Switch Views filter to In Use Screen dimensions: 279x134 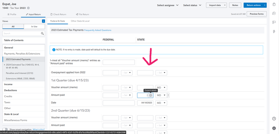click(34, 27)
